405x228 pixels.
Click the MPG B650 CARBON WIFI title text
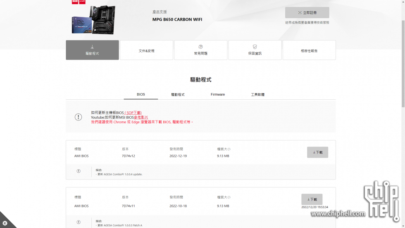(177, 19)
